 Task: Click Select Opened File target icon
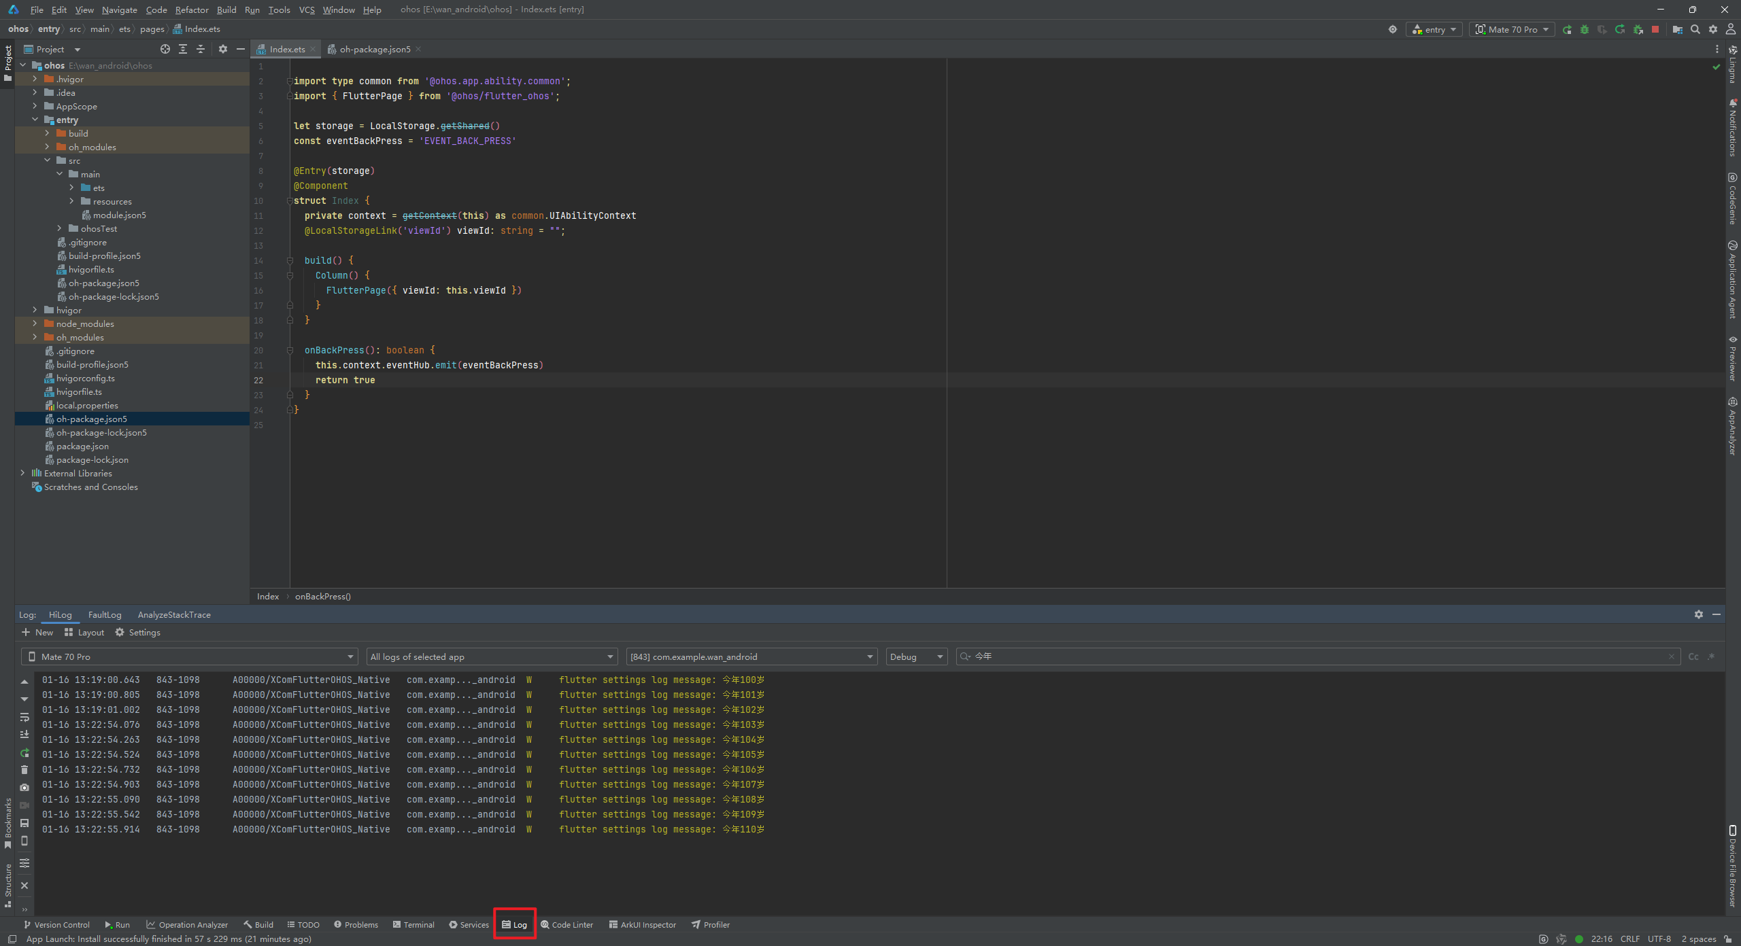pos(165,49)
